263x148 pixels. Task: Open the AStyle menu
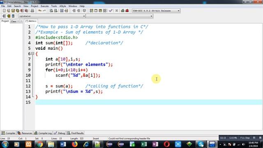[62, 6]
